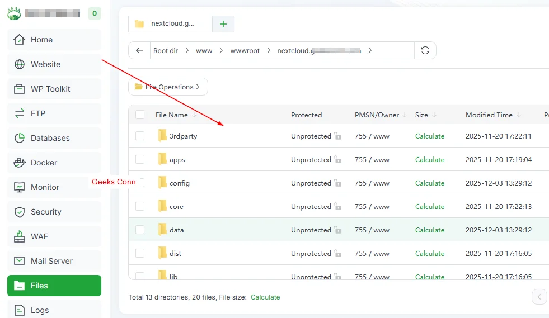Expand chevron after nextcloud breadcrumb
Screen dimensions: 549x318
(x=370, y=50)
